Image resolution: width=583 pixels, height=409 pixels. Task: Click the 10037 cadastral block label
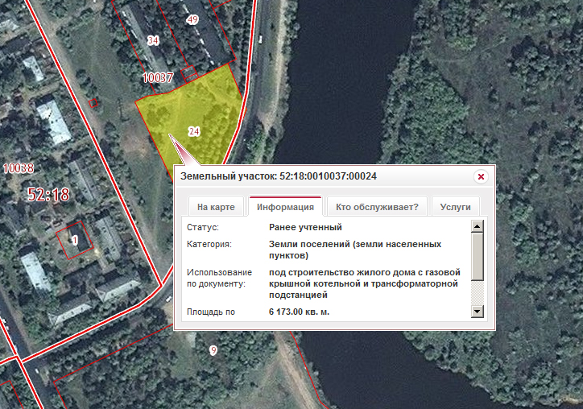point(158,78)
